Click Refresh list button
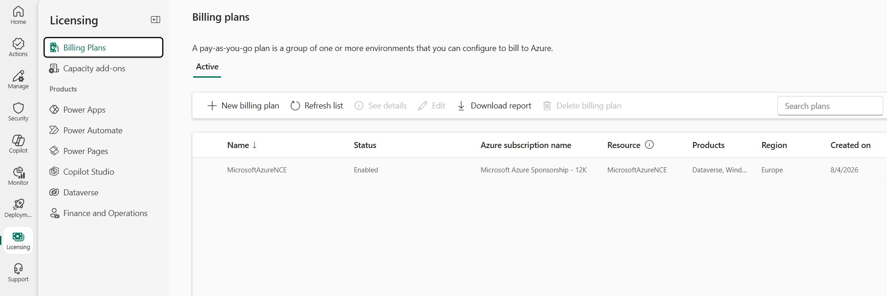Image resolution: width=887 pixels, height=296 pixels. 317,106
